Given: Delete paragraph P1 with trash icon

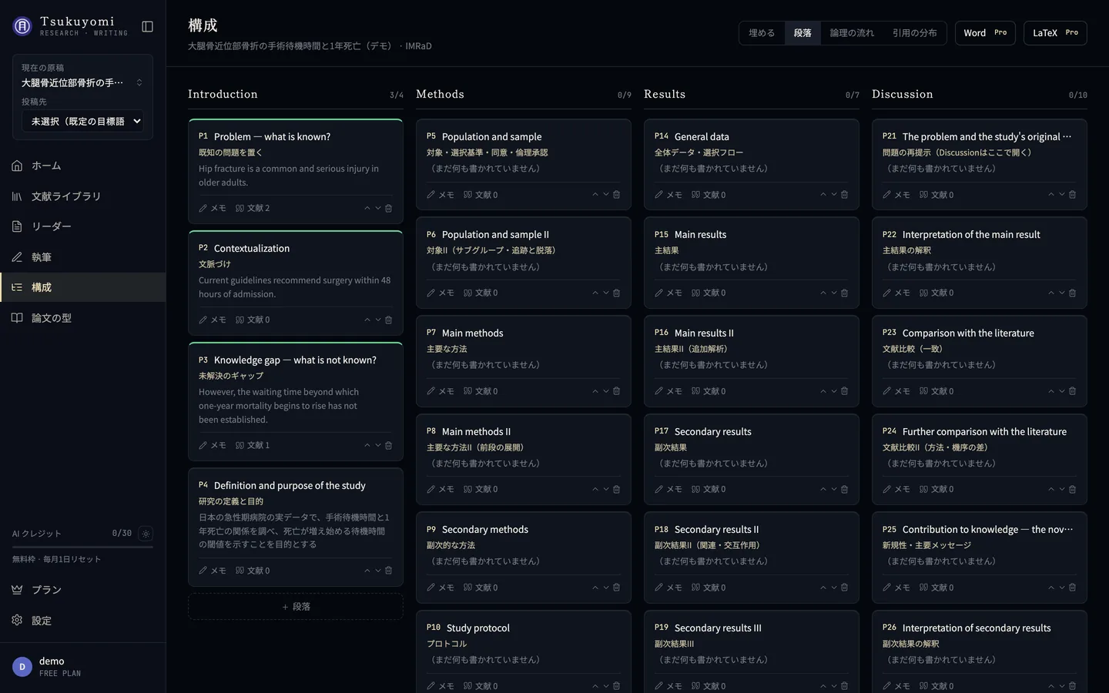Looking at the screenshot, I should click(388, 208).
